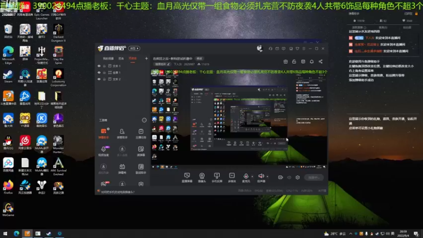The width and height of the screenshot is (423, 238).
Task: Open the 房管助手 room manager tool
Action: coord(122,133)
